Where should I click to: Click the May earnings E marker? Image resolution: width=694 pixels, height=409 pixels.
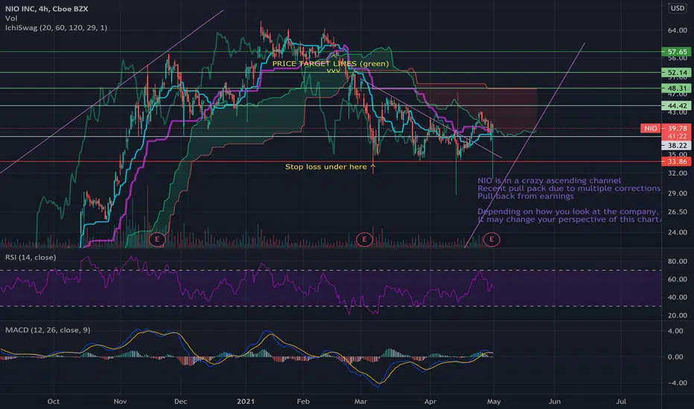(491, 239)
